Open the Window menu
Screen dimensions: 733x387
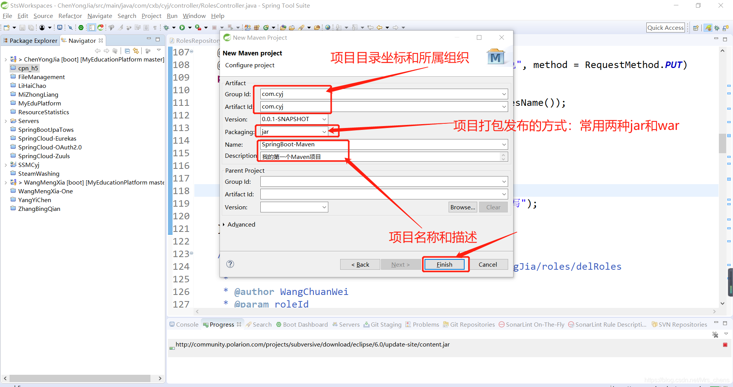pyautogui.click(x=194, y=16)
